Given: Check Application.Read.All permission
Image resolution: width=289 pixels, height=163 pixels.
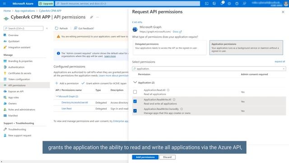Looking at the screenshot, I should click(x=135, y=92).
